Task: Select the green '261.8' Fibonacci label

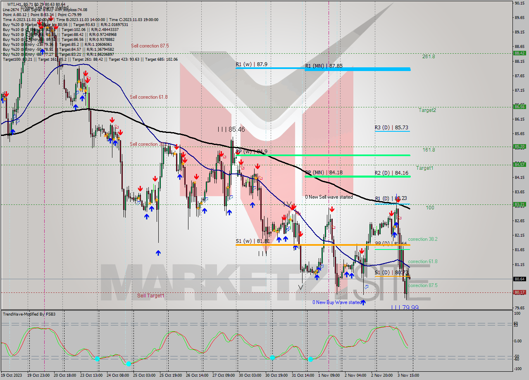Action: [x=429, y=57]
